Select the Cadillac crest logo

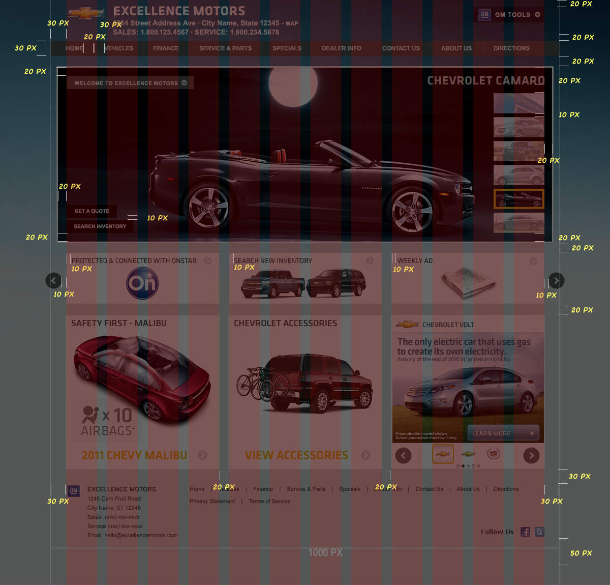click(x=493, y=453)
